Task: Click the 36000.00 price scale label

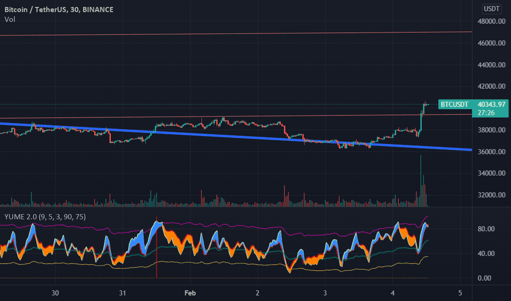Action: pyautogui.click(x=491, y=152)
